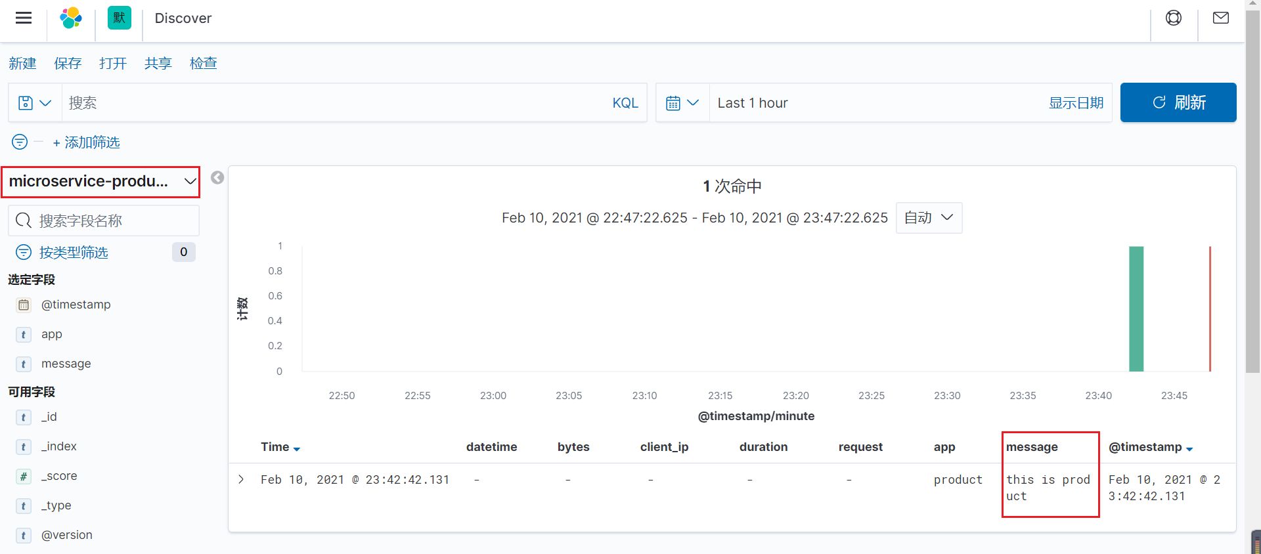Click the _score number type icon
Image resolution: width=1261 pixels, height=554 pixels.
24,477
